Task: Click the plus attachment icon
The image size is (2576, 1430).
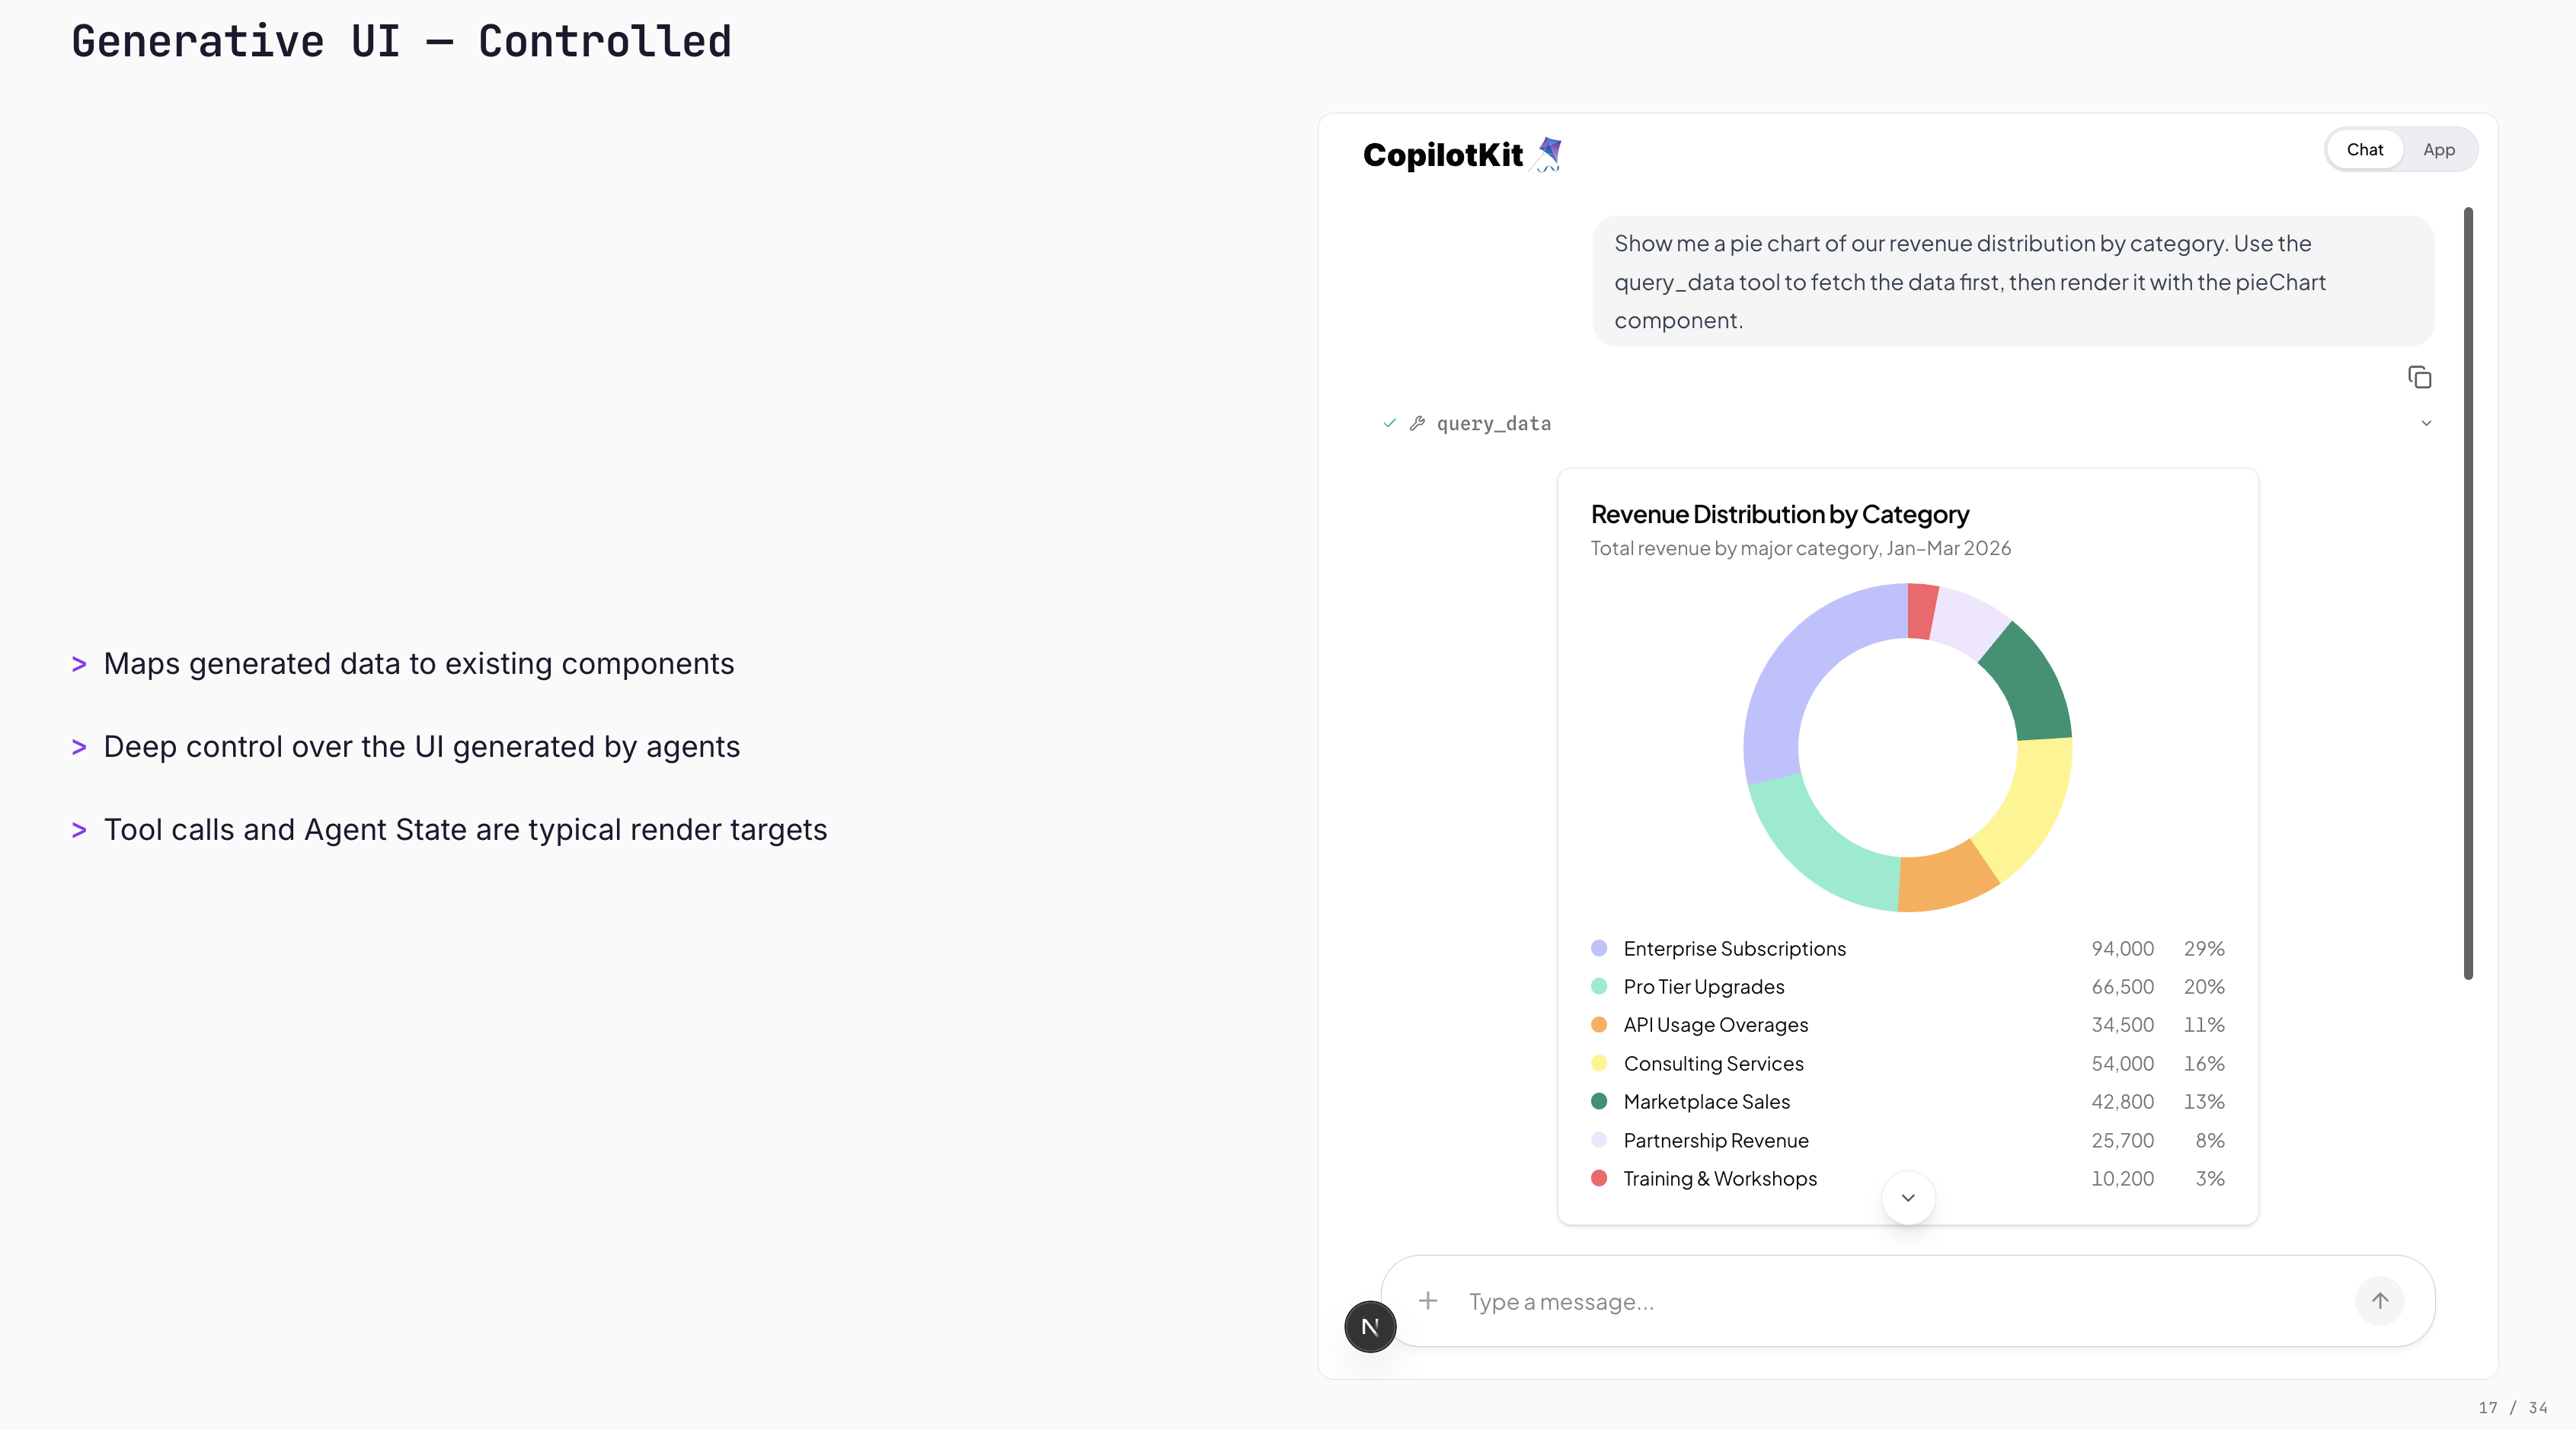Action: pyautogui.click(x=1428, y=1300)
